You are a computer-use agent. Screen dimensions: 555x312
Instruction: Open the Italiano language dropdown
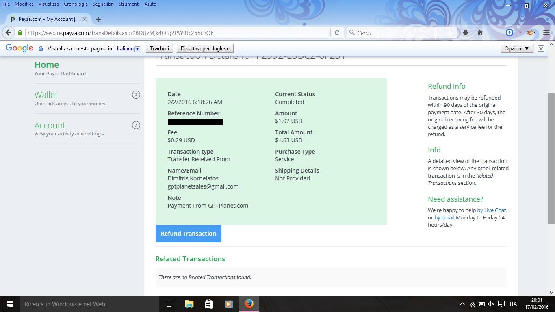click(x=128, y=48)
